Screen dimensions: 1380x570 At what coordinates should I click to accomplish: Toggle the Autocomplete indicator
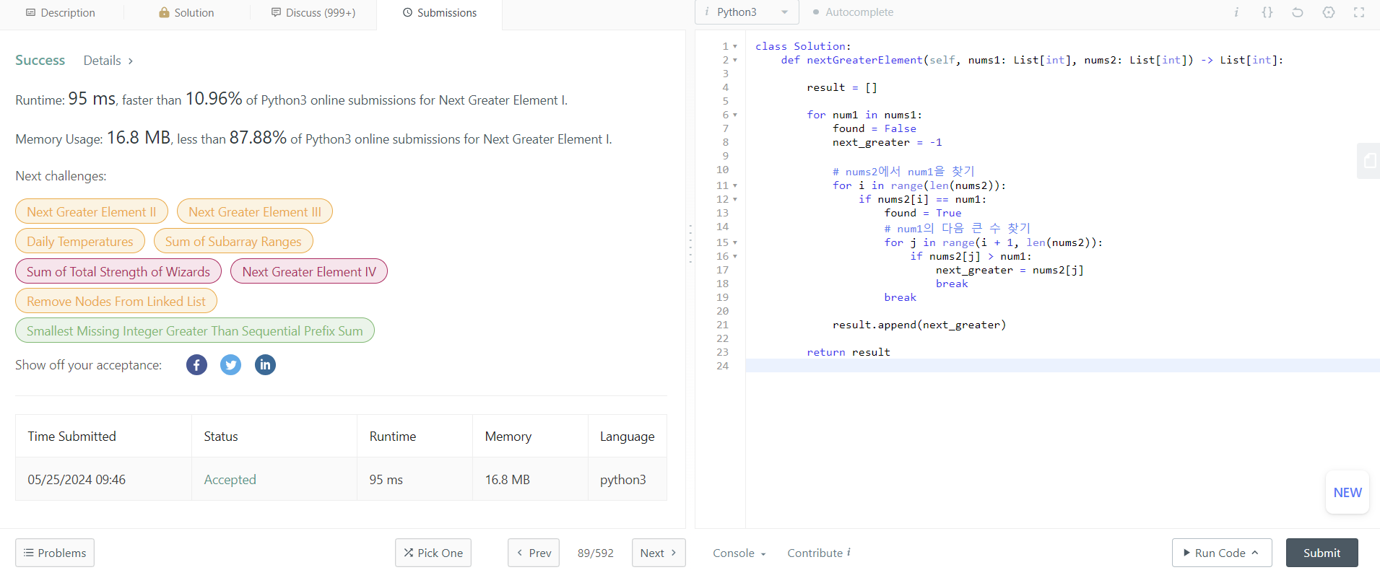(854, 12)
